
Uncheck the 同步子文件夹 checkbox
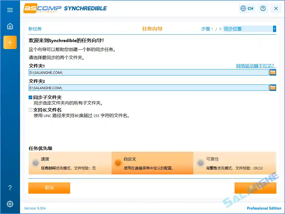click(x=30, y=97)
